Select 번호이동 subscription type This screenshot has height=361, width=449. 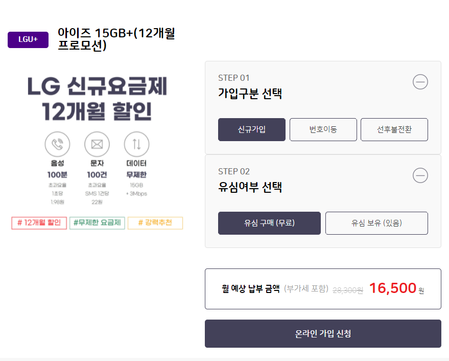point(323,129)
